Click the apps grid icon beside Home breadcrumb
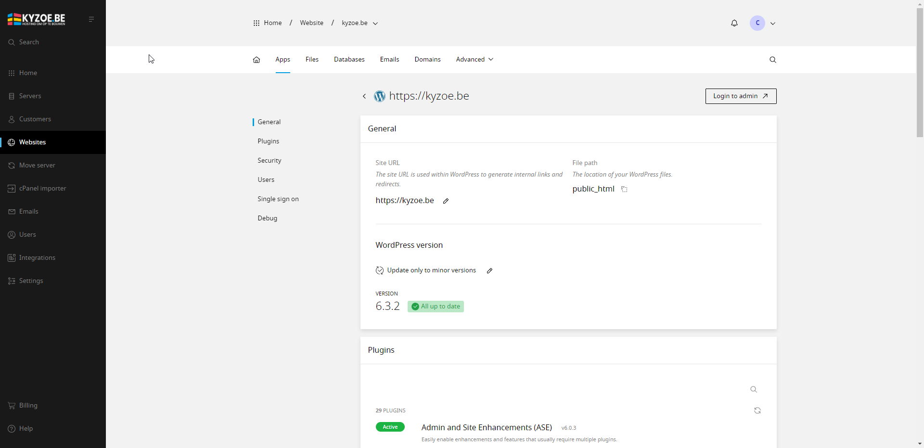 click(x=257, y=23)
